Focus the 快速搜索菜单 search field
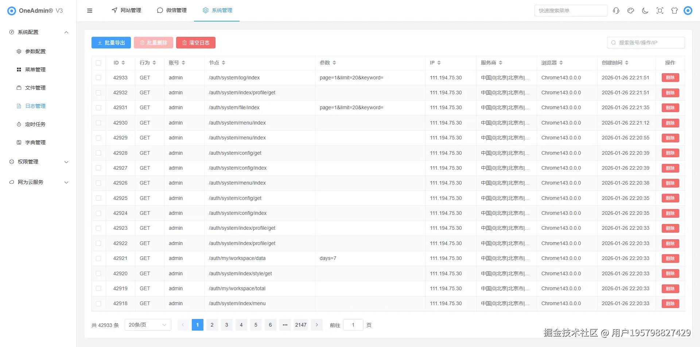Image resolution: width=700 pixels, height=347 pixels. click(x=571, y=11)
